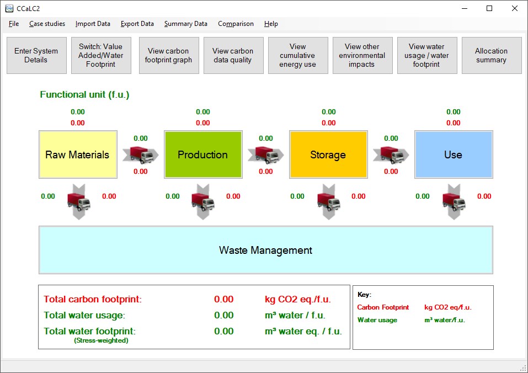
Task: Switch between Value Added and Water Footprint
Action: [101, 56]
